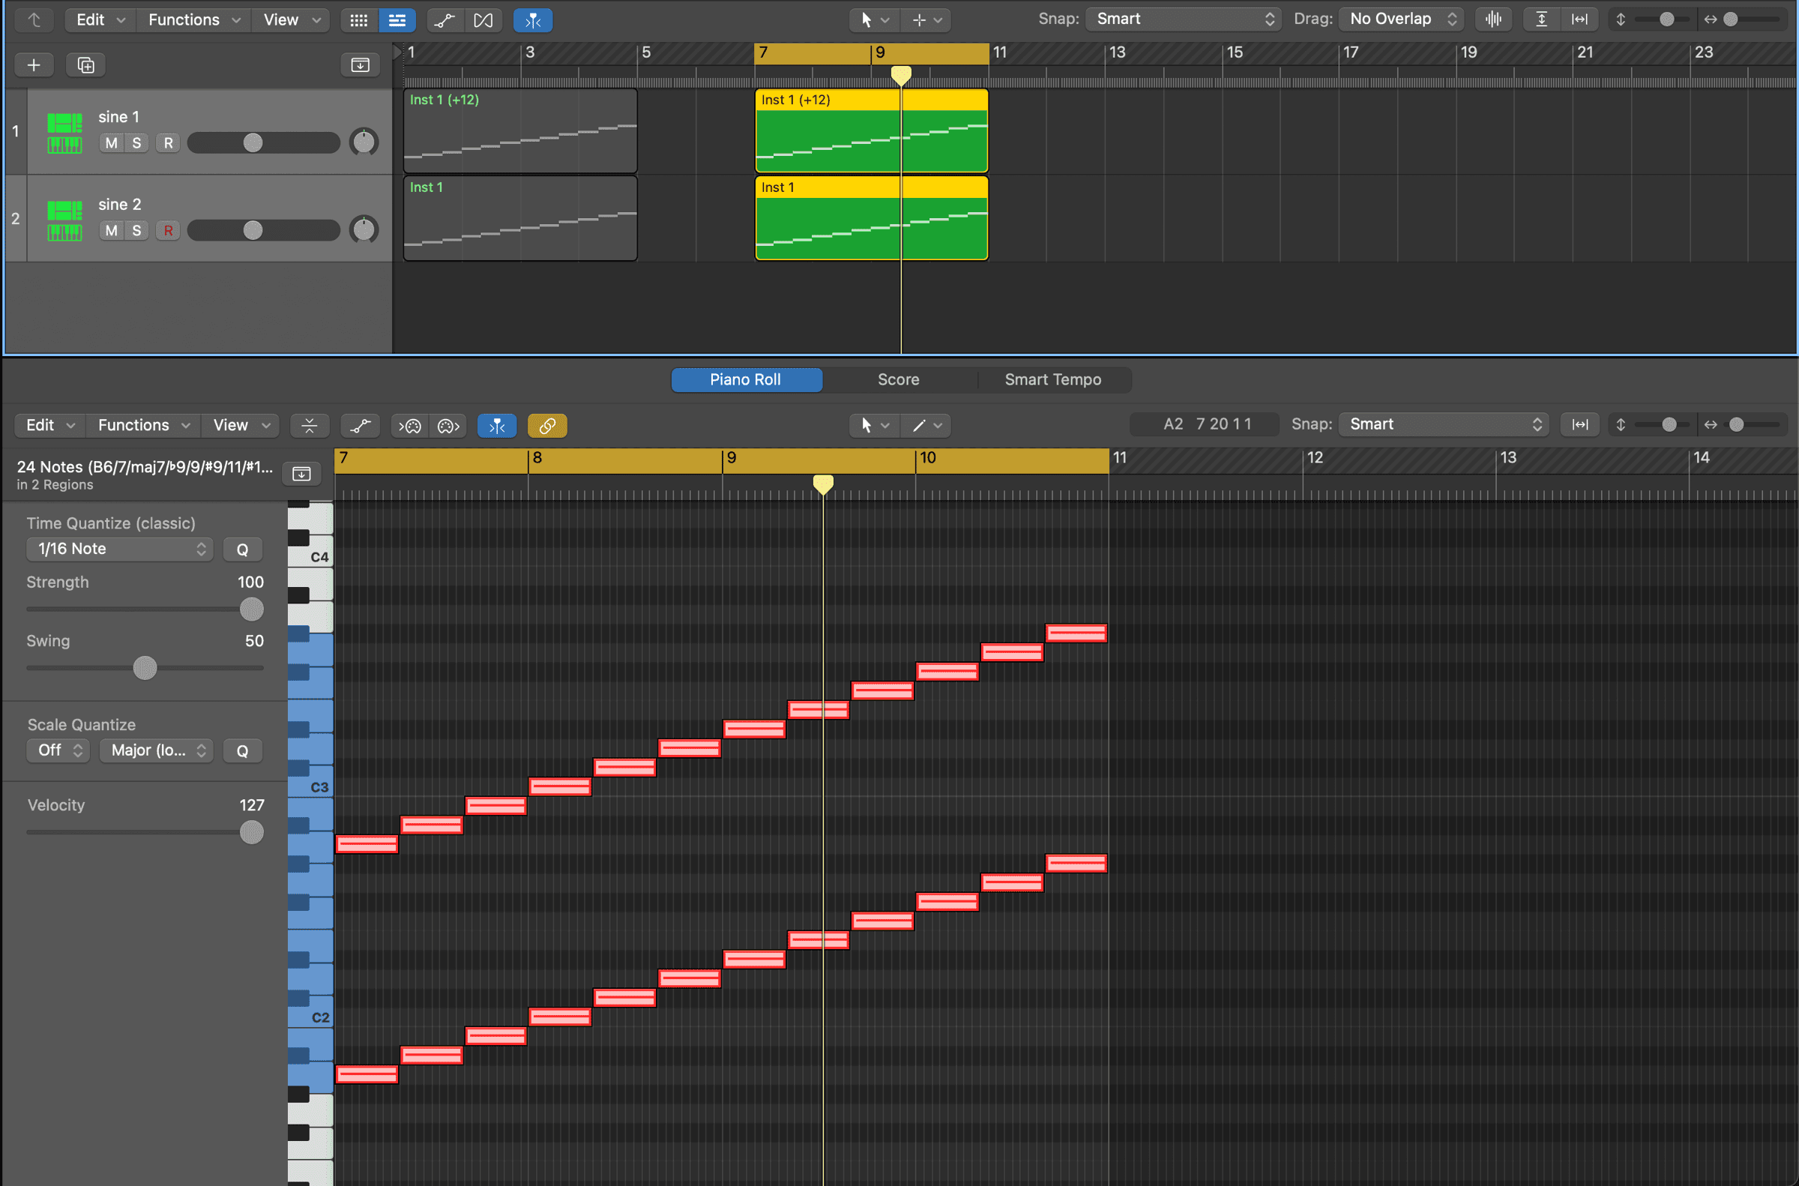
Task: Click the back arrow icon in Tracks toolbar
Action: click(34, 19)
